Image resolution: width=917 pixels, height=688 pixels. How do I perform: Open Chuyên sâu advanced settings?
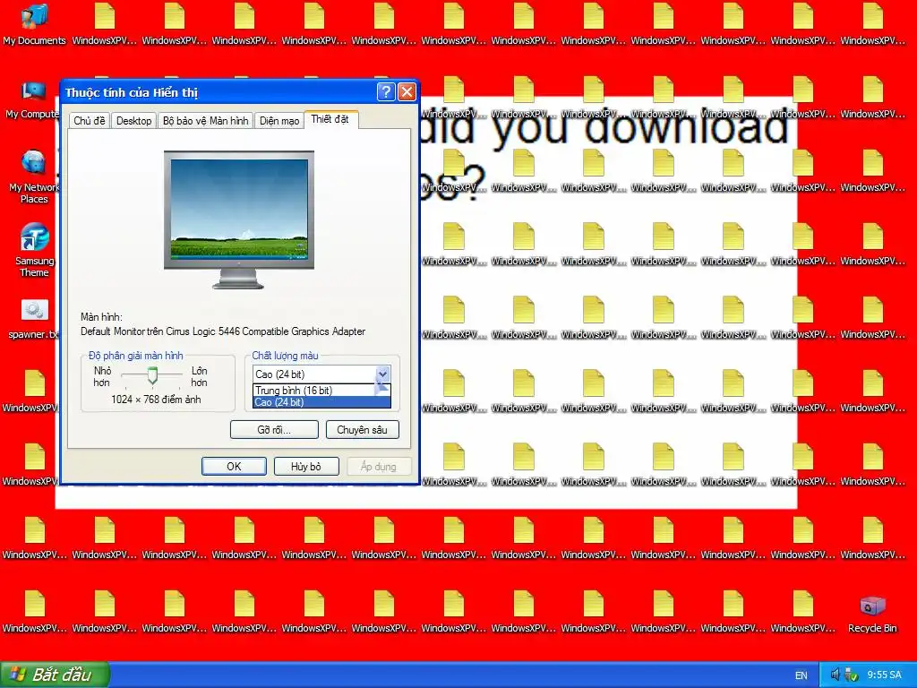[363, 429]
